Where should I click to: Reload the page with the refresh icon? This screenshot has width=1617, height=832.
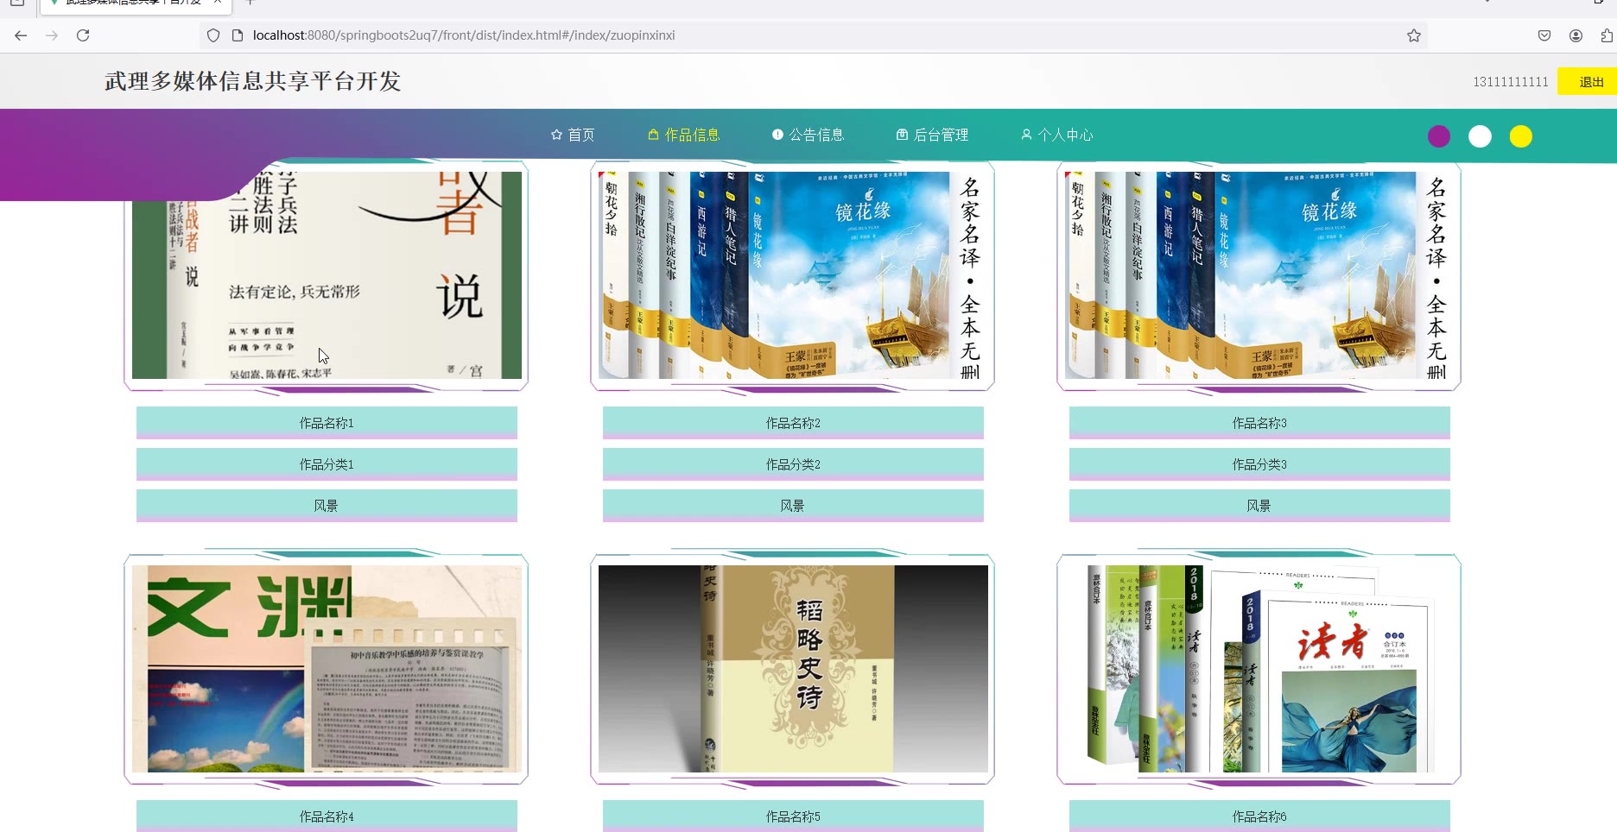click(83, 35)
